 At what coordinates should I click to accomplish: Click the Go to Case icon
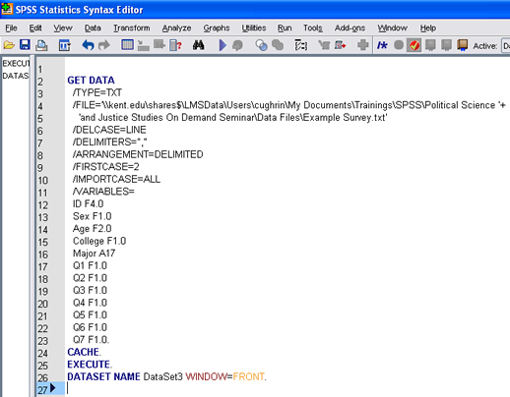pos(143,45)
